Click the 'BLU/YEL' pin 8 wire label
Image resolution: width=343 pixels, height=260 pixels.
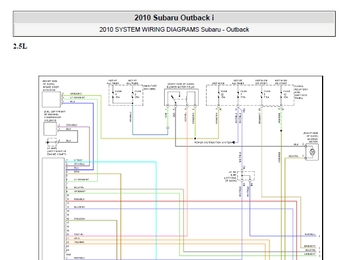click(x=79, y=188)
